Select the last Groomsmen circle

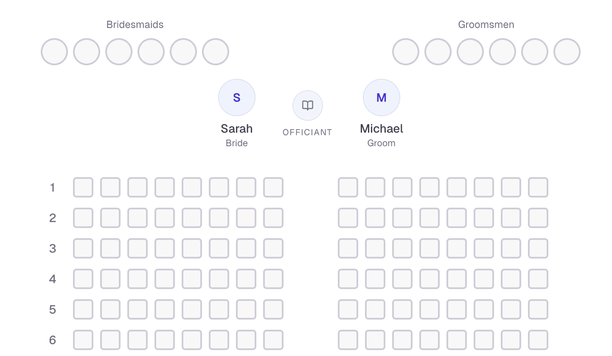click(567, 51)
